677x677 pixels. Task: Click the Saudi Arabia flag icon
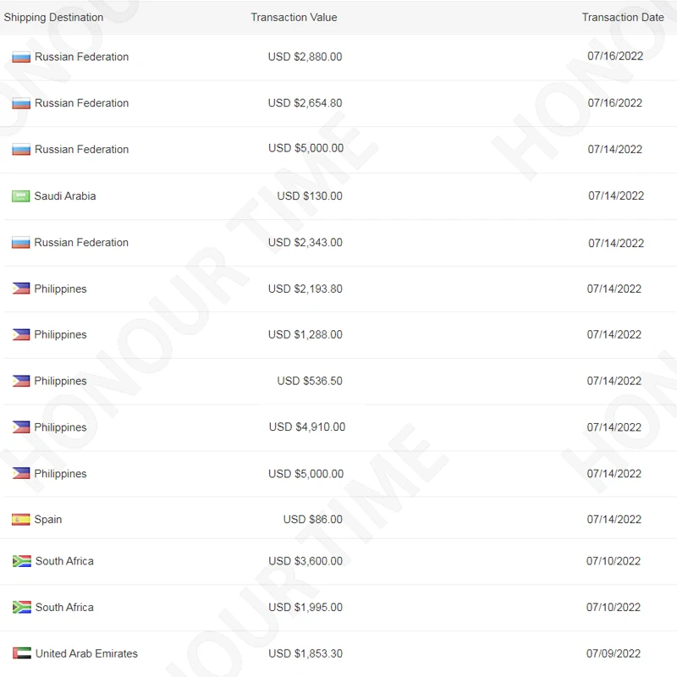pyautogui.click(x=21, y=196)
